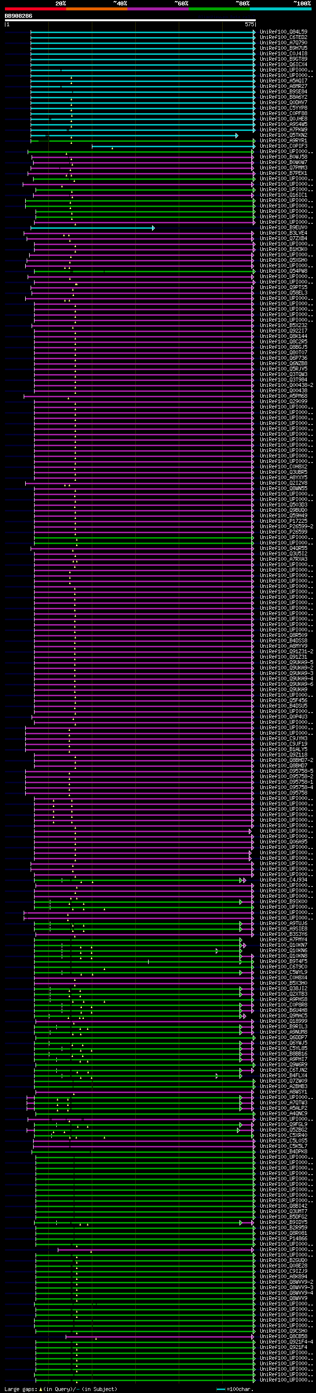The height and width of the screenshot is (1393, 316).
Task: Select label UniRef100_O95758-5
Action: [x=286, y=771]
